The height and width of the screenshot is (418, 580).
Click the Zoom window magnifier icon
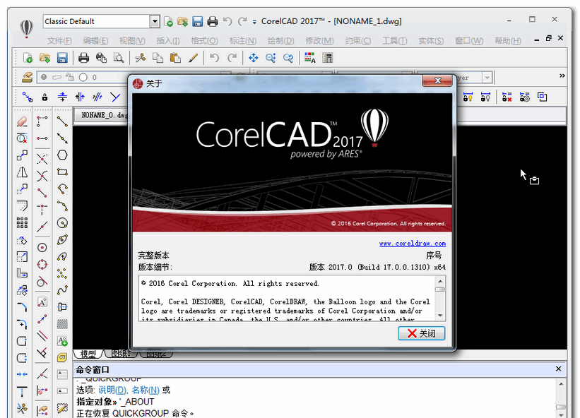tap(271, 58)
